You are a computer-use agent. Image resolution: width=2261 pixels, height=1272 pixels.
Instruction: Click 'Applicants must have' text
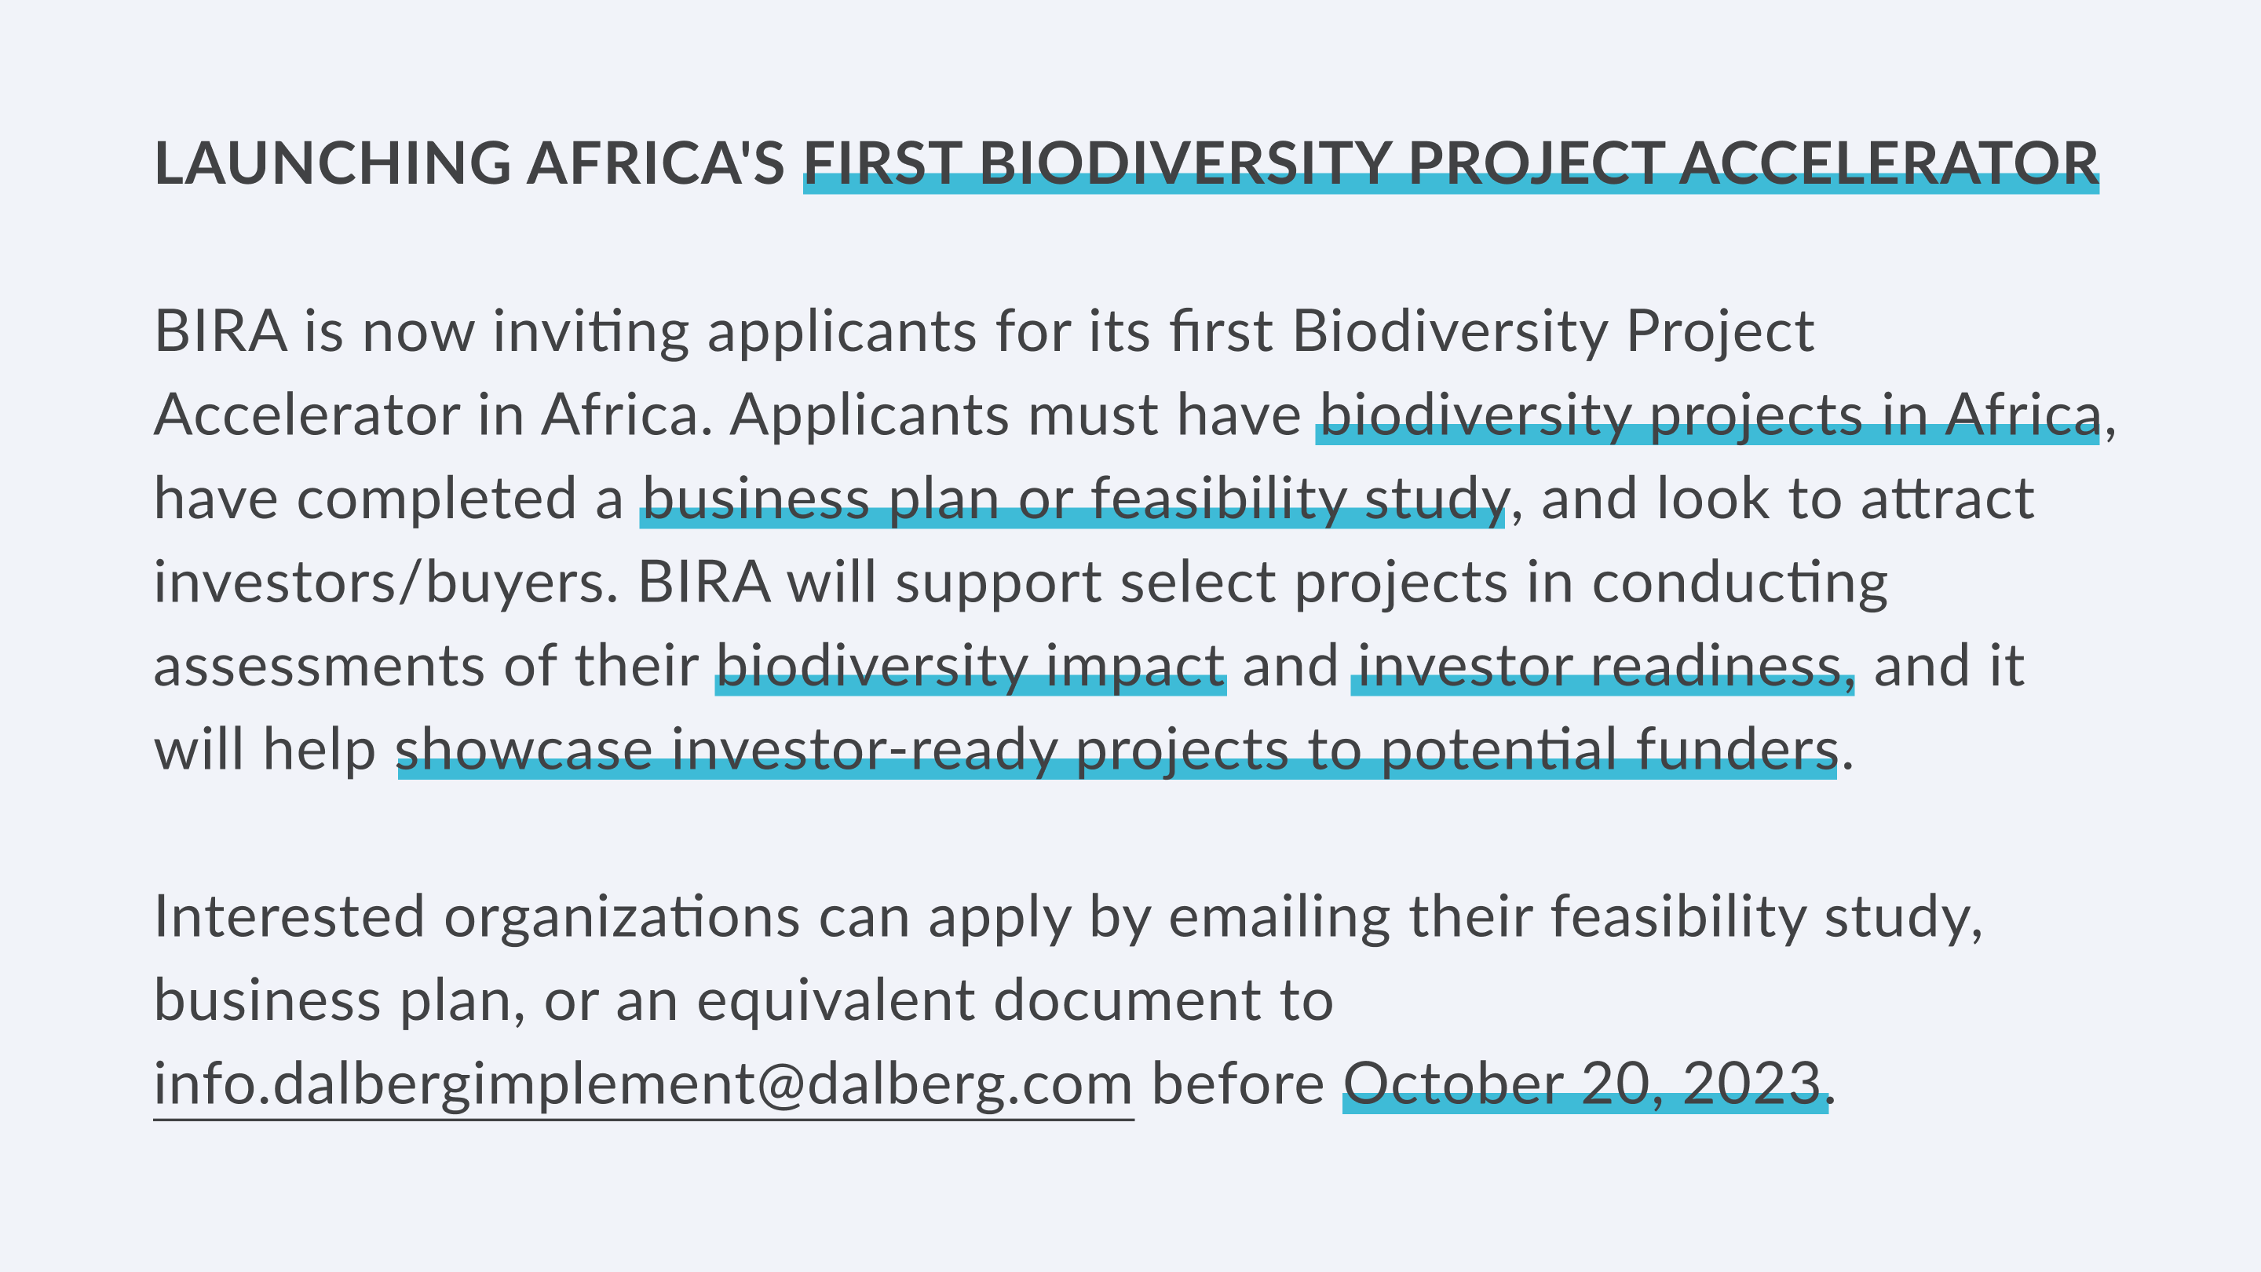(x=1016, y=415)
